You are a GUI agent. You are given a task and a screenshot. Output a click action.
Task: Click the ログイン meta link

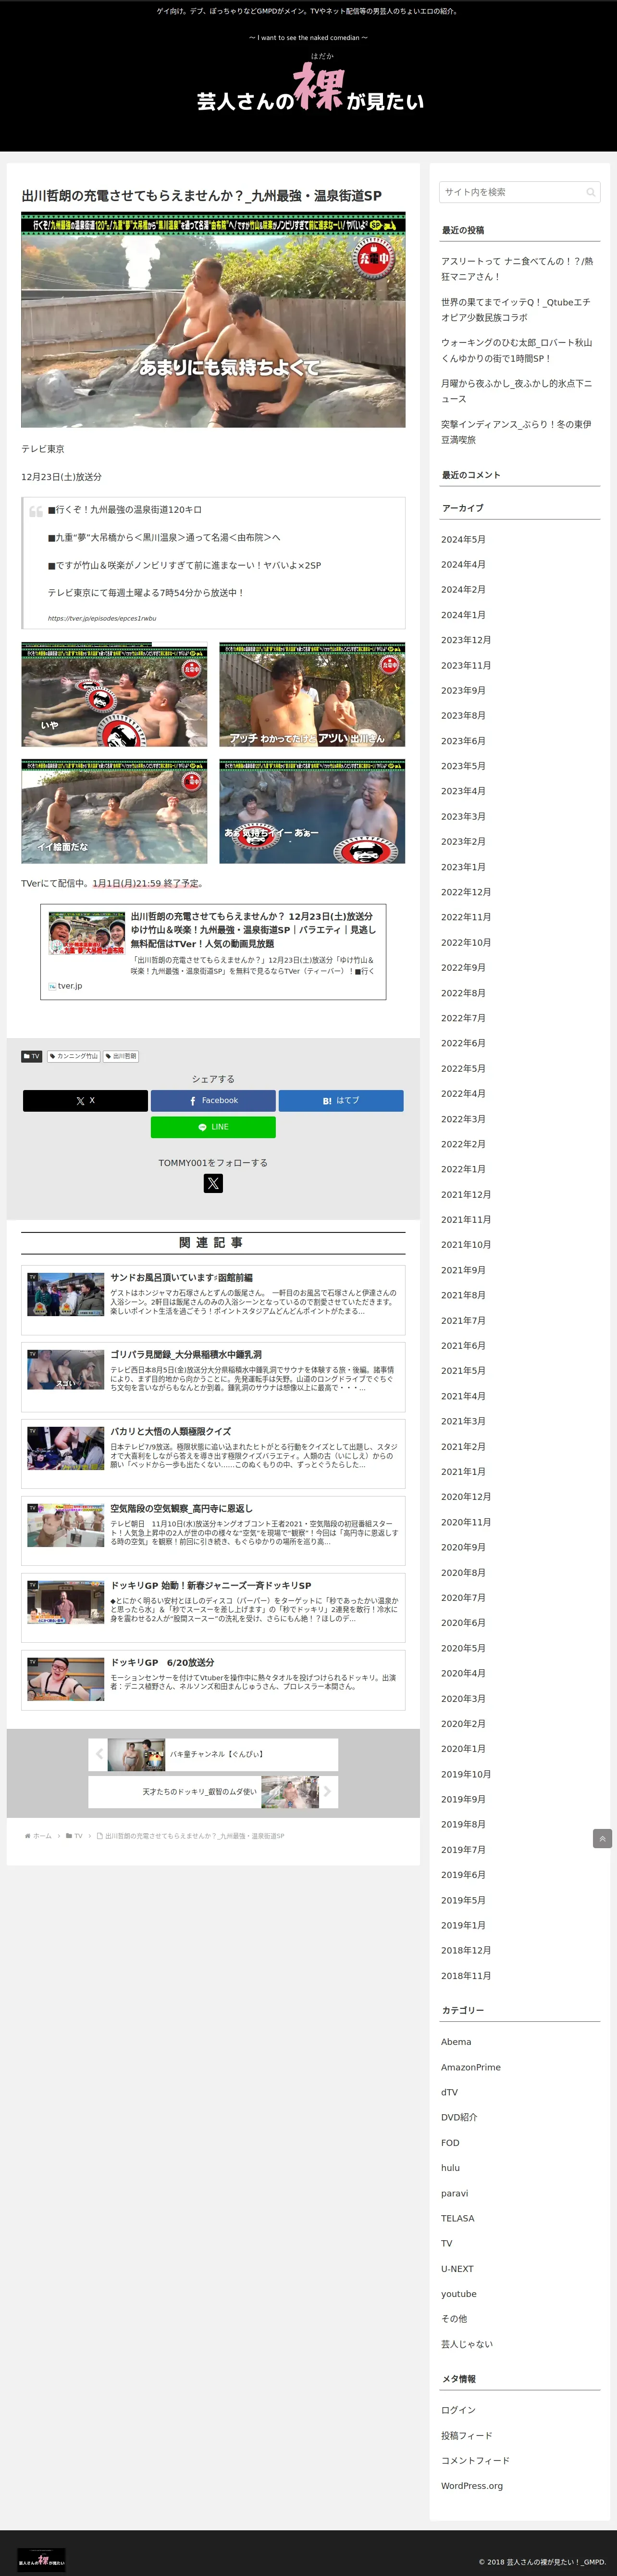point(458,2410)
